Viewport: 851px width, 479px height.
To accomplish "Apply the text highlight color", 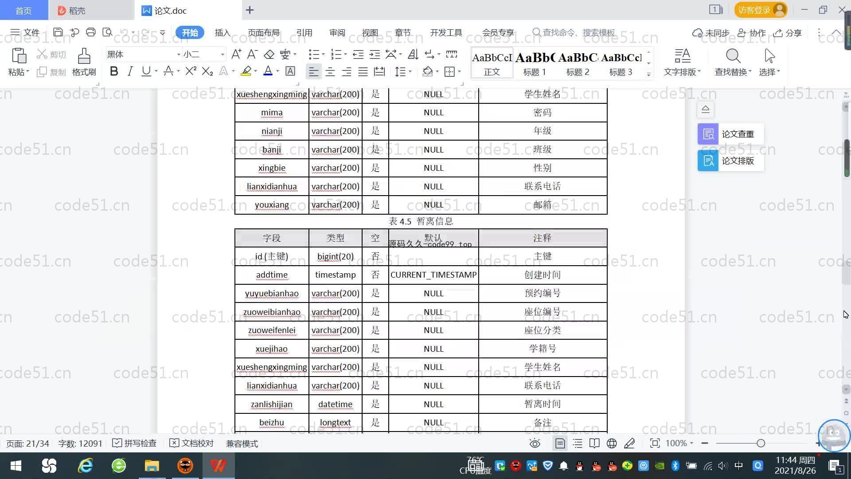I will tap(246, 71).
